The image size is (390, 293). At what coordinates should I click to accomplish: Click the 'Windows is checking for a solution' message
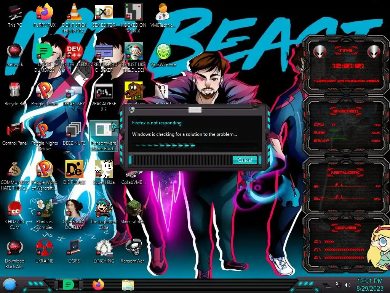[x=184, y=134]
